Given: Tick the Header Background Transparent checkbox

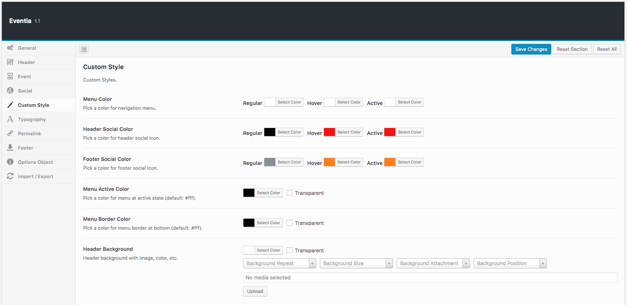Looking at the screenshot, I should (x=290, y=250).
